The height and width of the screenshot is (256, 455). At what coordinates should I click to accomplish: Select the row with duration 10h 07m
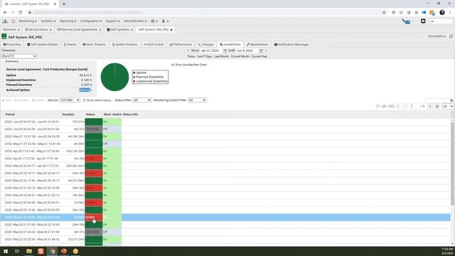coord(225,122)
